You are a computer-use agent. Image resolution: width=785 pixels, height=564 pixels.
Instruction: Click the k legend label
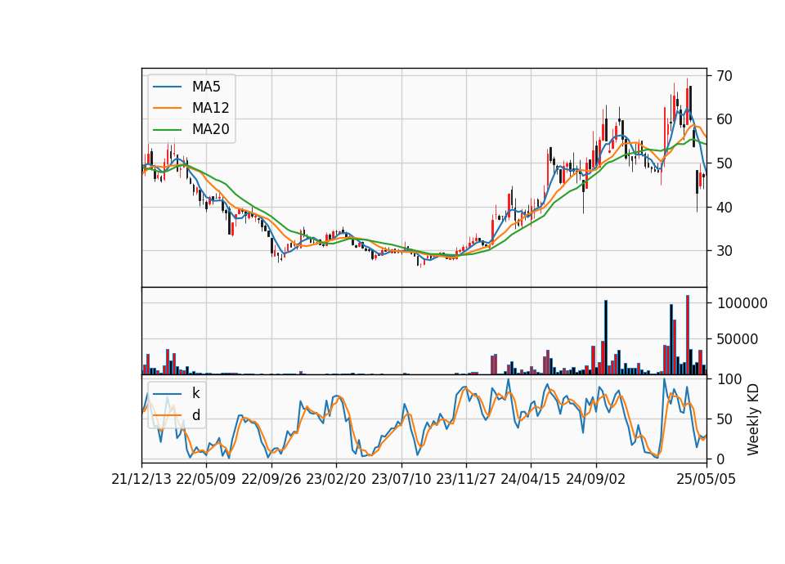[195, 393]
